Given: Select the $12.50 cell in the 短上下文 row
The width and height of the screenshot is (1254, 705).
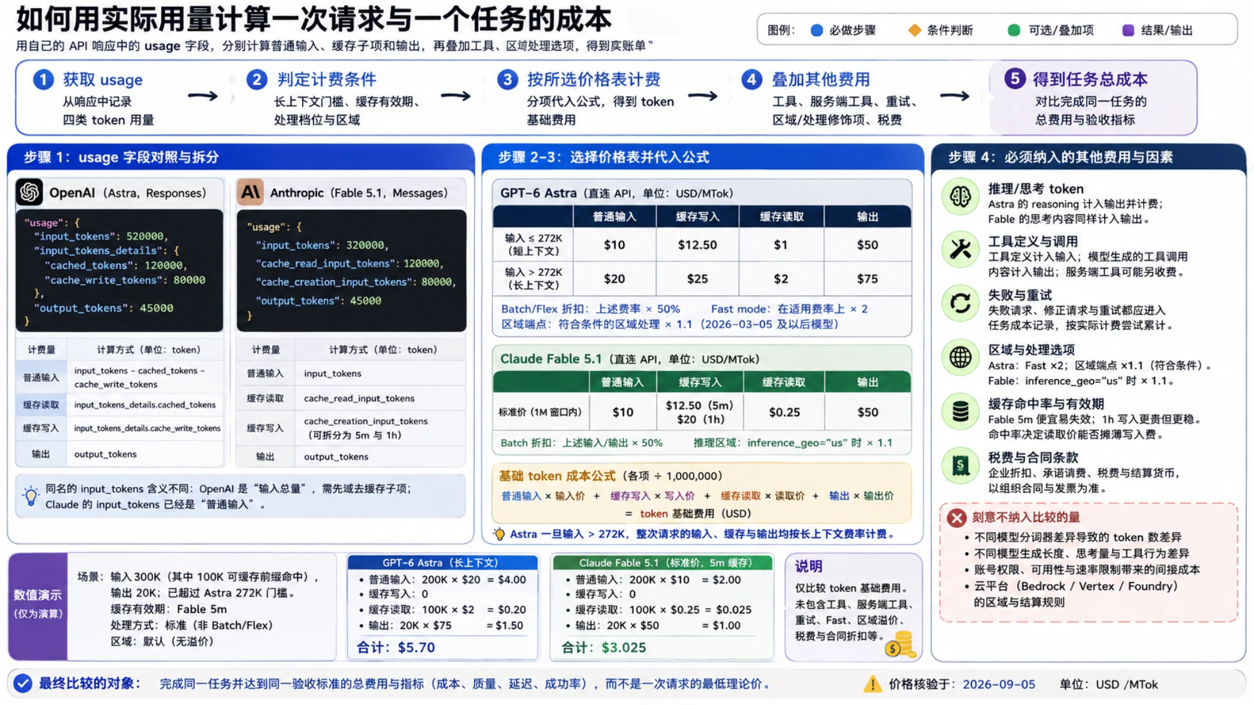Looking at the screenshot, I should pos(697,245).
